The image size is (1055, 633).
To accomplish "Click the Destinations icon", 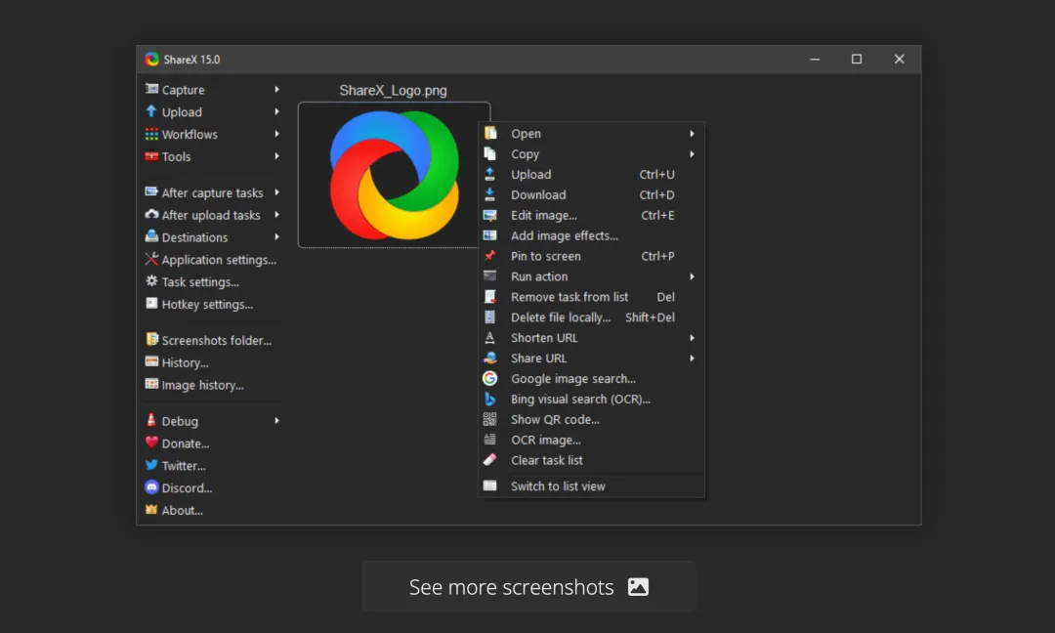I will coord(151,236).
